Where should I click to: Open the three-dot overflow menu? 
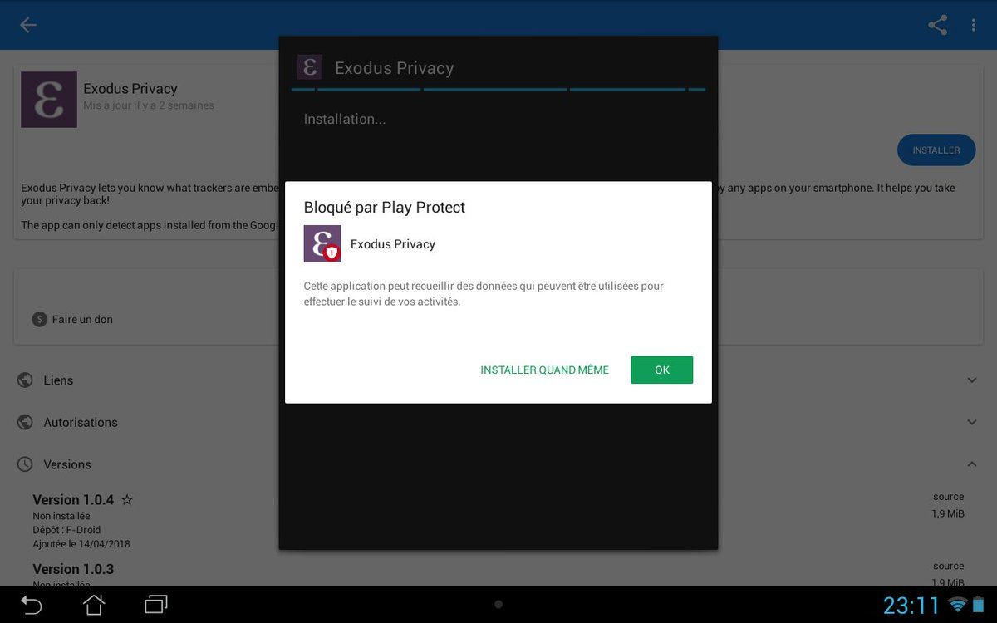[973, 25]
